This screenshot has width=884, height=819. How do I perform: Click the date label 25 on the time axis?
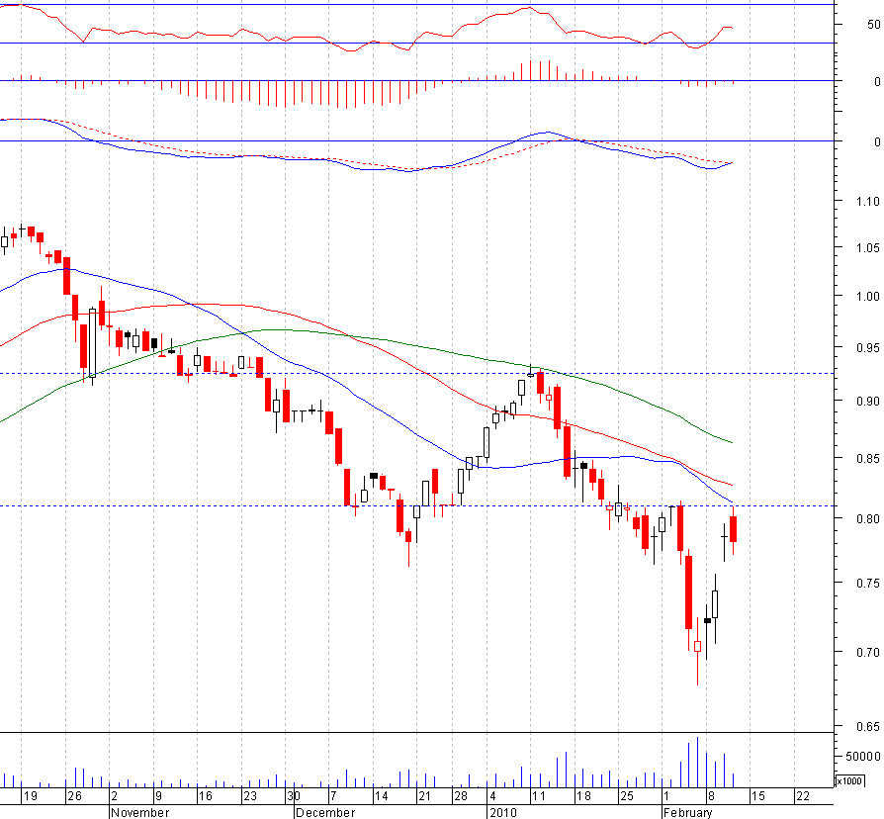coord(627,796)
